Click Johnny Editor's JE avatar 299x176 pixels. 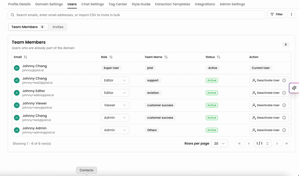17,93
